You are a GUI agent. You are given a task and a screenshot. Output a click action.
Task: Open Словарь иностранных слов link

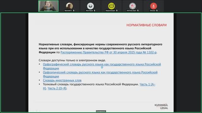tap(62, 80)
